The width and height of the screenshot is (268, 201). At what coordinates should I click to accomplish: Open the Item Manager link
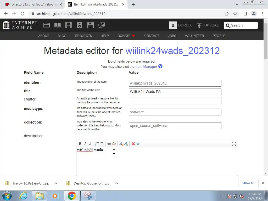(146, 66)
